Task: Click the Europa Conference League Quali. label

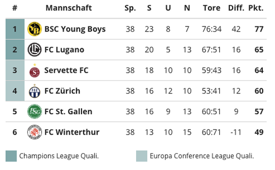Action: 202,156
